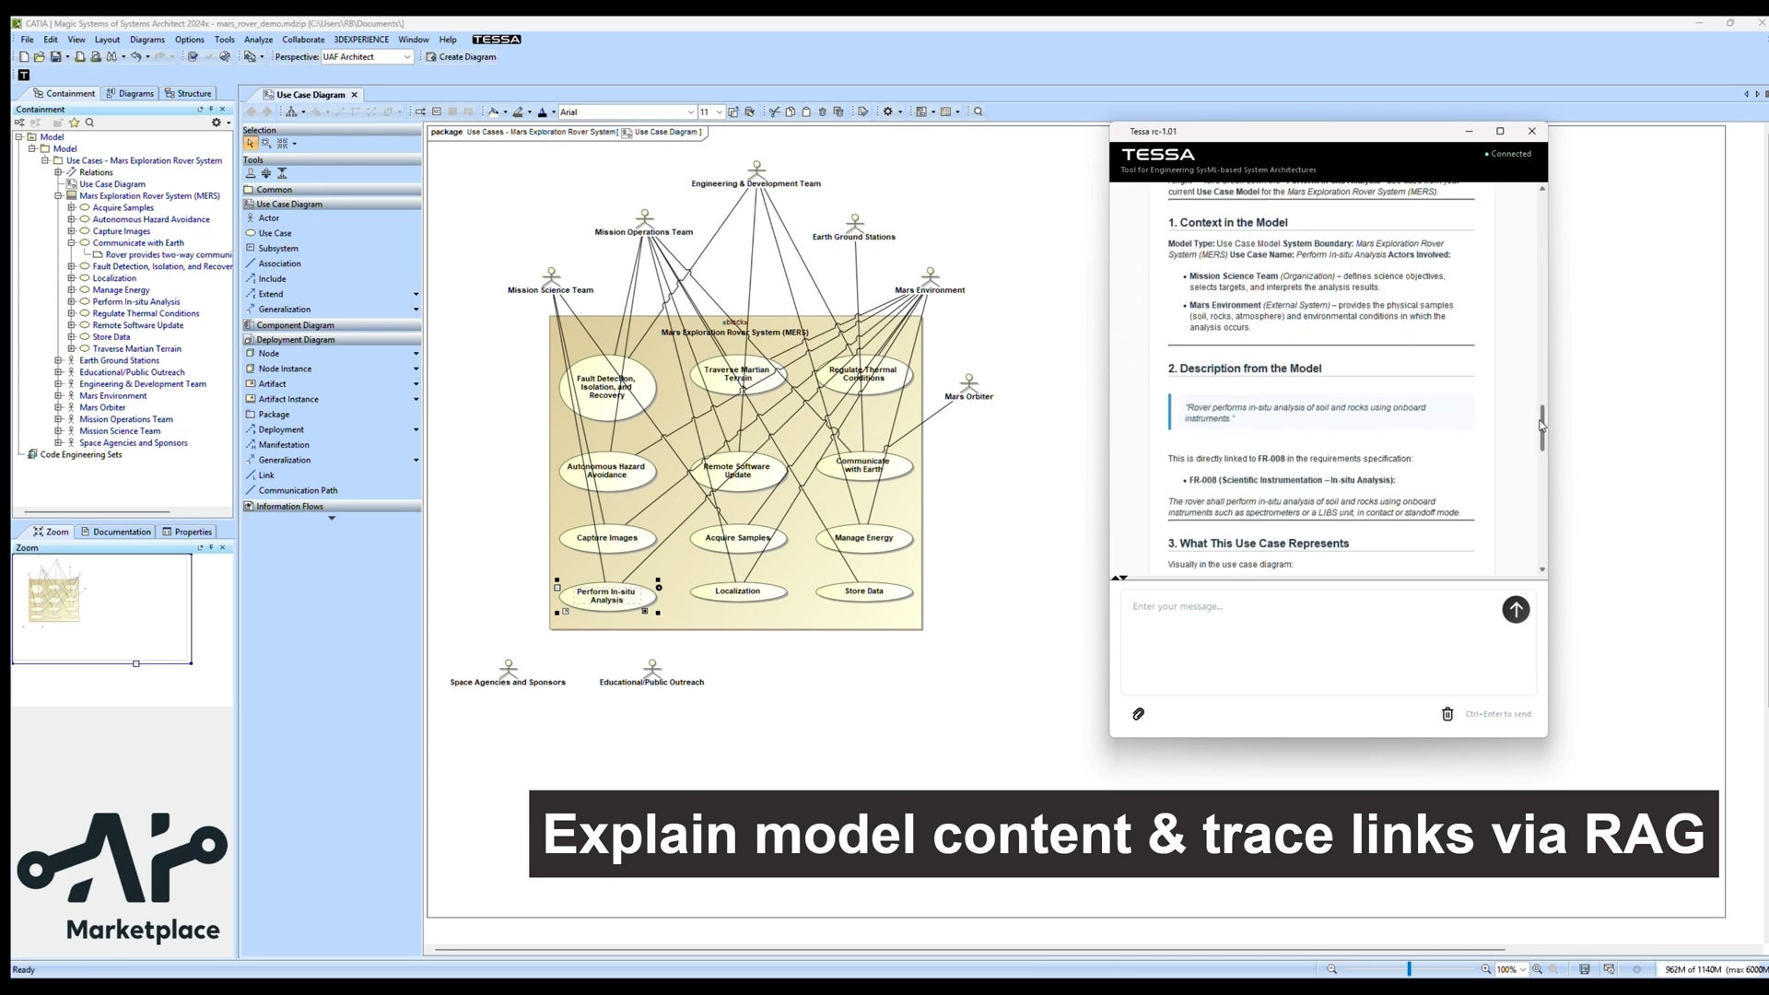This screenshot has height=995, width=1769.
Task: Expand the Extend tool variants arrow
Action: [416, 295]
